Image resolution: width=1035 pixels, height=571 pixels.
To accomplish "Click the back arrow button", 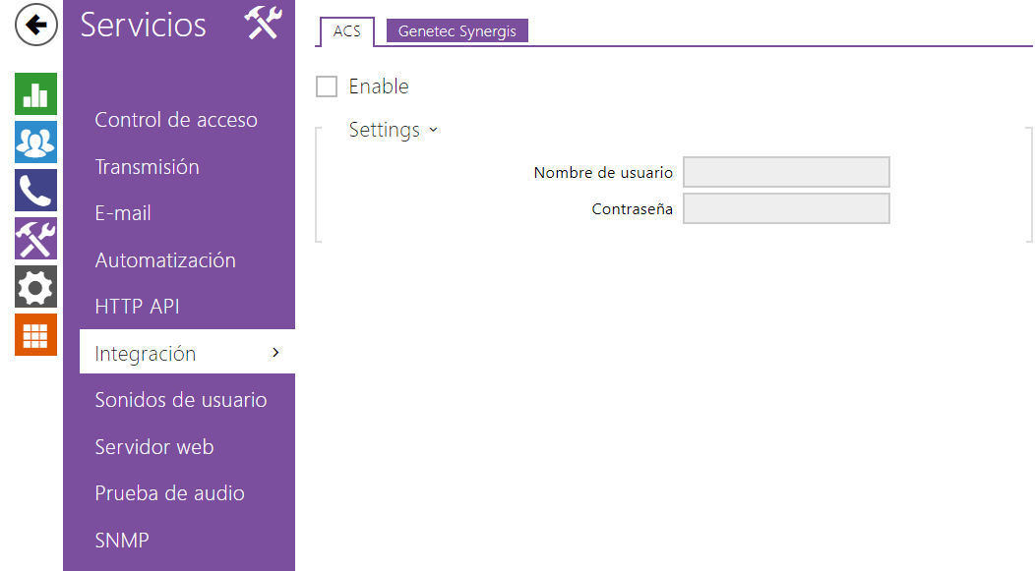I will (35, 25).
